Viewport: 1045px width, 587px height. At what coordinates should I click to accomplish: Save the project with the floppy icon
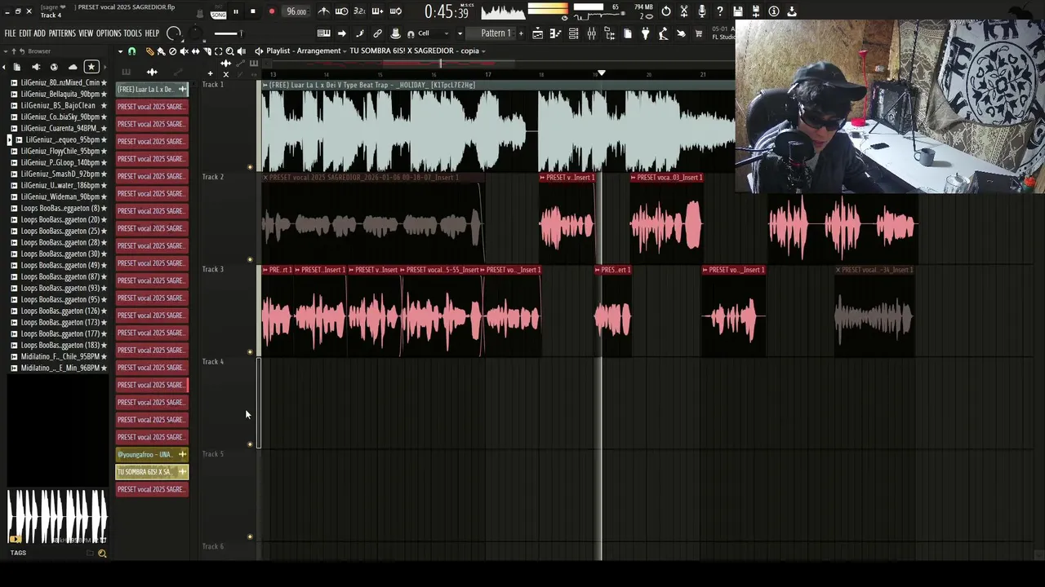coord(738,11)
